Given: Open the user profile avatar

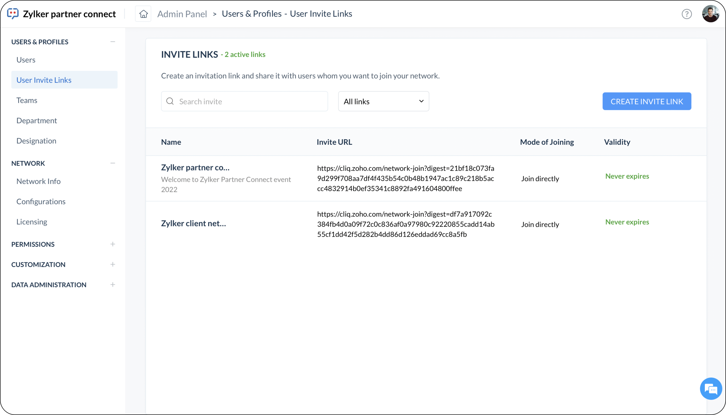Looking at the screenshot, I should pos(711,14).
